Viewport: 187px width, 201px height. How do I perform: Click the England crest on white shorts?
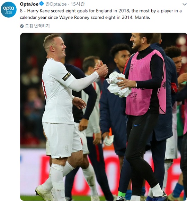coord(66,149)
